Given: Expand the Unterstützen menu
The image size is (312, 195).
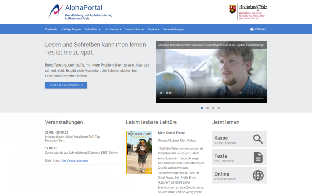Looking at the screenshot, I should point(135,29).
